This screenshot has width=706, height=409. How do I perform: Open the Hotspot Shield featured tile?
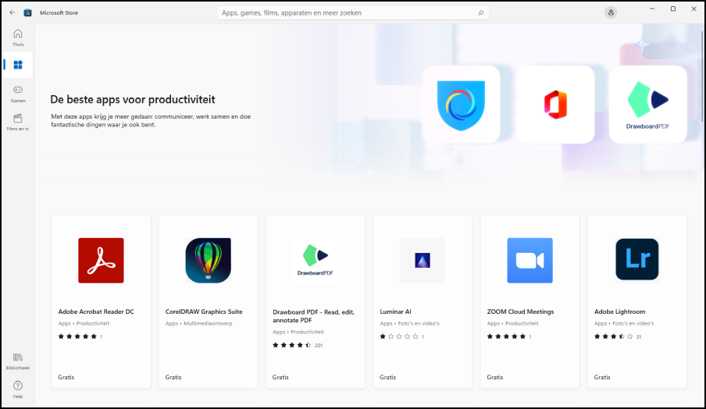461,105
